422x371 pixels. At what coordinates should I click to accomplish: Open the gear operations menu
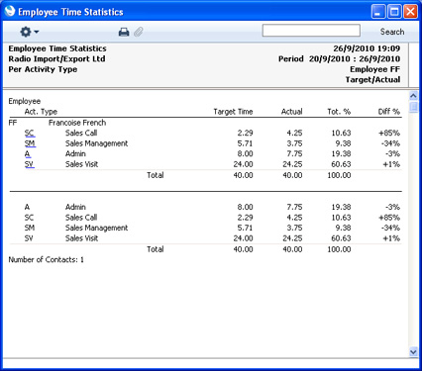pyautogui.click(x=30, y=32)
